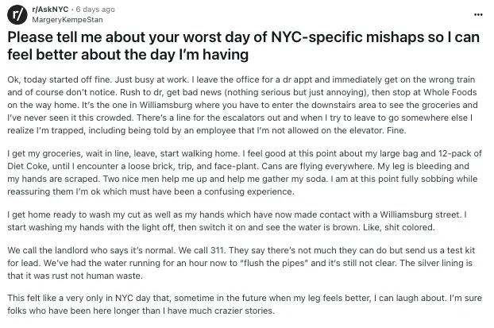Open the post title about NYC-specific mishaps
Screen dimensions: 494x328
[x=244, y=46]
